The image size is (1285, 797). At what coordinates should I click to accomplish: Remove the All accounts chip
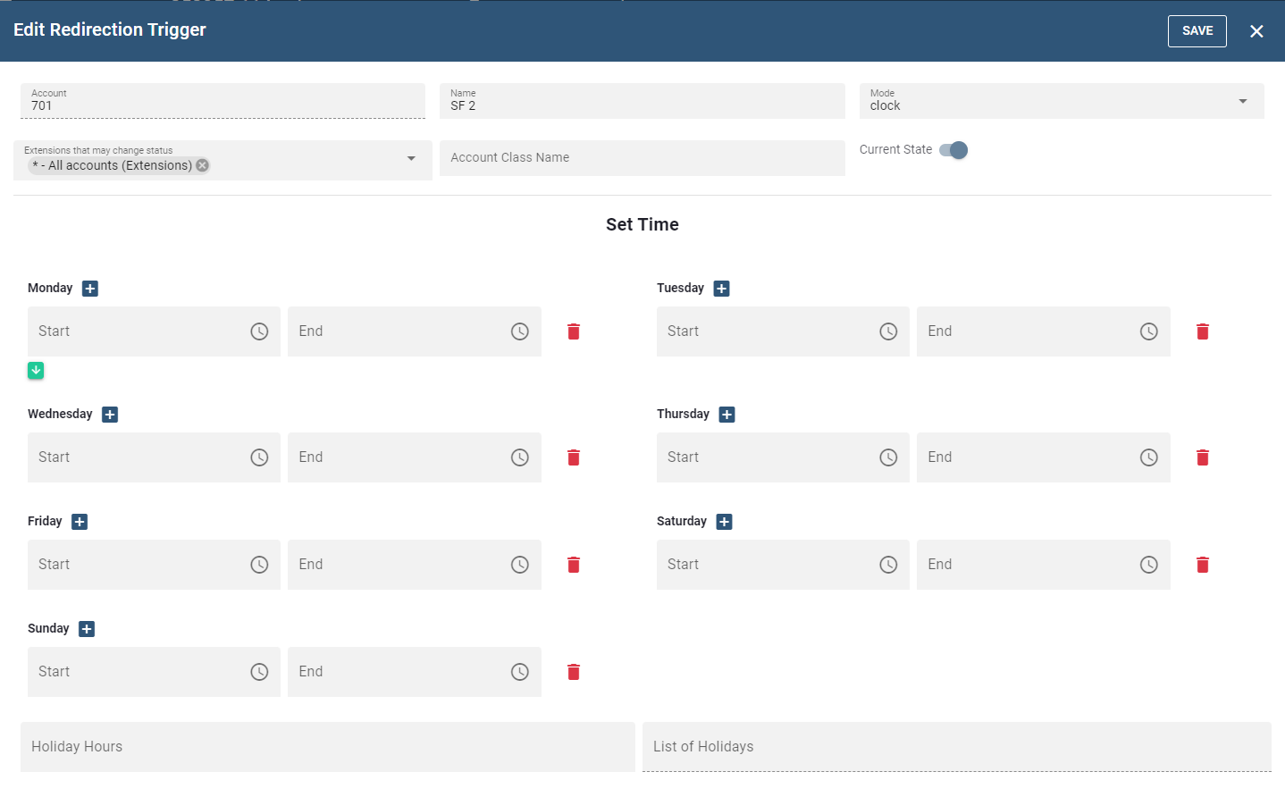[203, 165]
